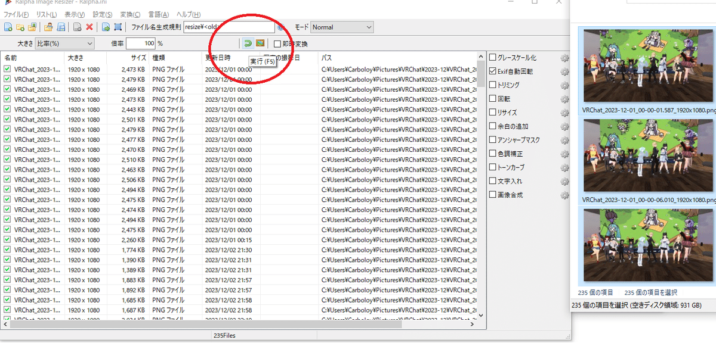Click the green arrow Execute (実行) icon

point(248,43)
